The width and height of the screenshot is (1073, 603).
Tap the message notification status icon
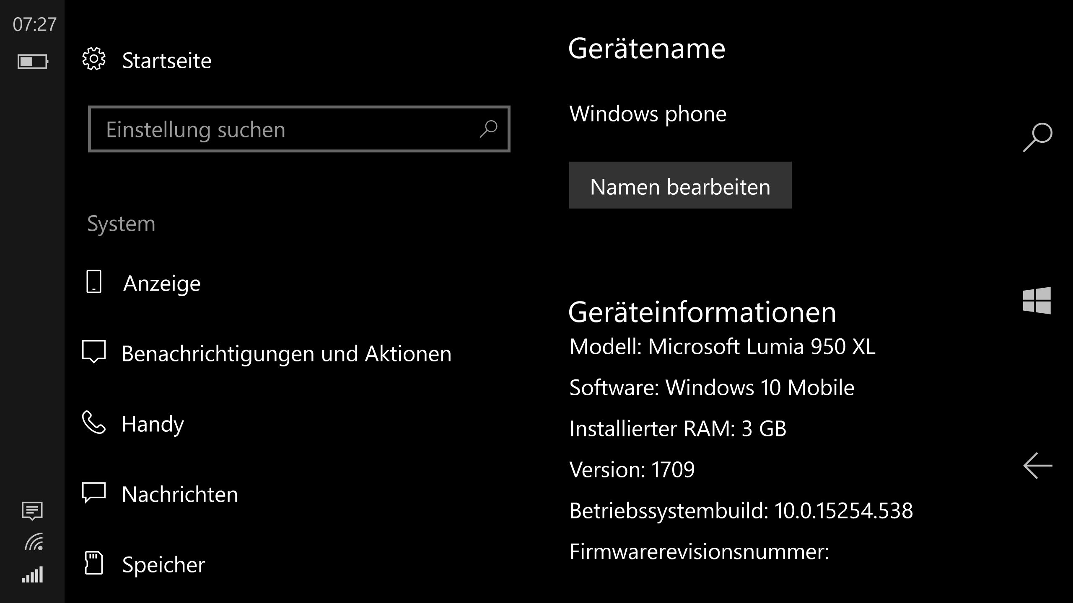32,511
